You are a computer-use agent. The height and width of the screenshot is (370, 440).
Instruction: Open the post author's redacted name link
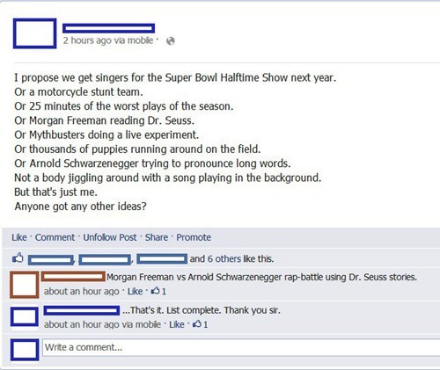108,28
